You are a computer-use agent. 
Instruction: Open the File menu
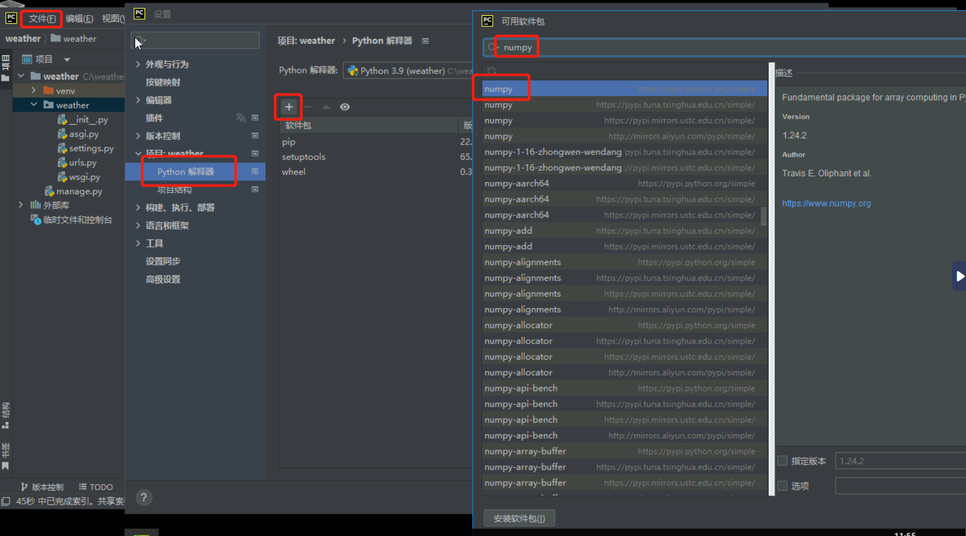(x=42, y=18)
